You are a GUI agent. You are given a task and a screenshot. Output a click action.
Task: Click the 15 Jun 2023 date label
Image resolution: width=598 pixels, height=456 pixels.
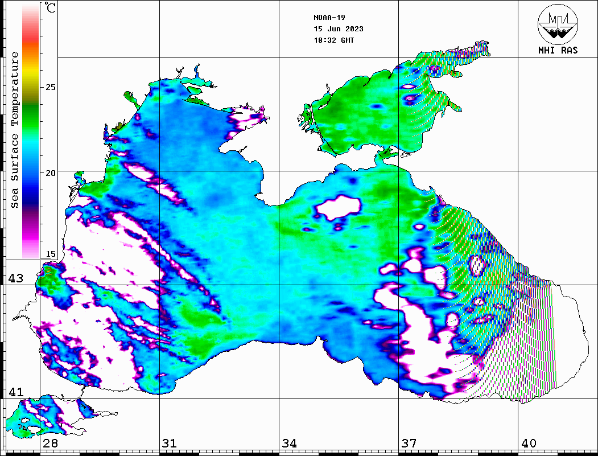[x=339, y=29]
